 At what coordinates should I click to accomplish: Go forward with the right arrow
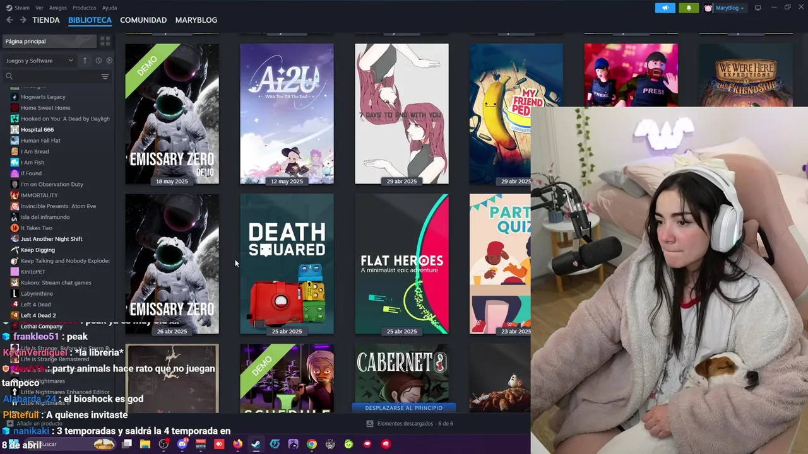[x=23, y=20]
